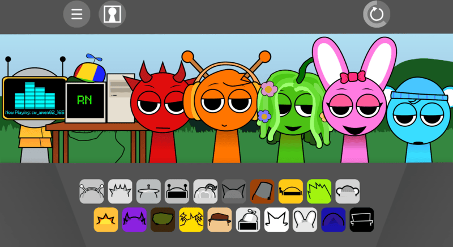Choose the dark blue dome icon
453x247 pixels.
click(x=333, y=220)
